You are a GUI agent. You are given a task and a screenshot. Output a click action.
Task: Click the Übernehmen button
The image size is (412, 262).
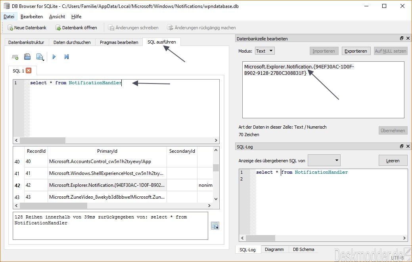coord(393,130)
